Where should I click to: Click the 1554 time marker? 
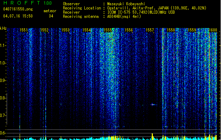(x=86, y=30)
